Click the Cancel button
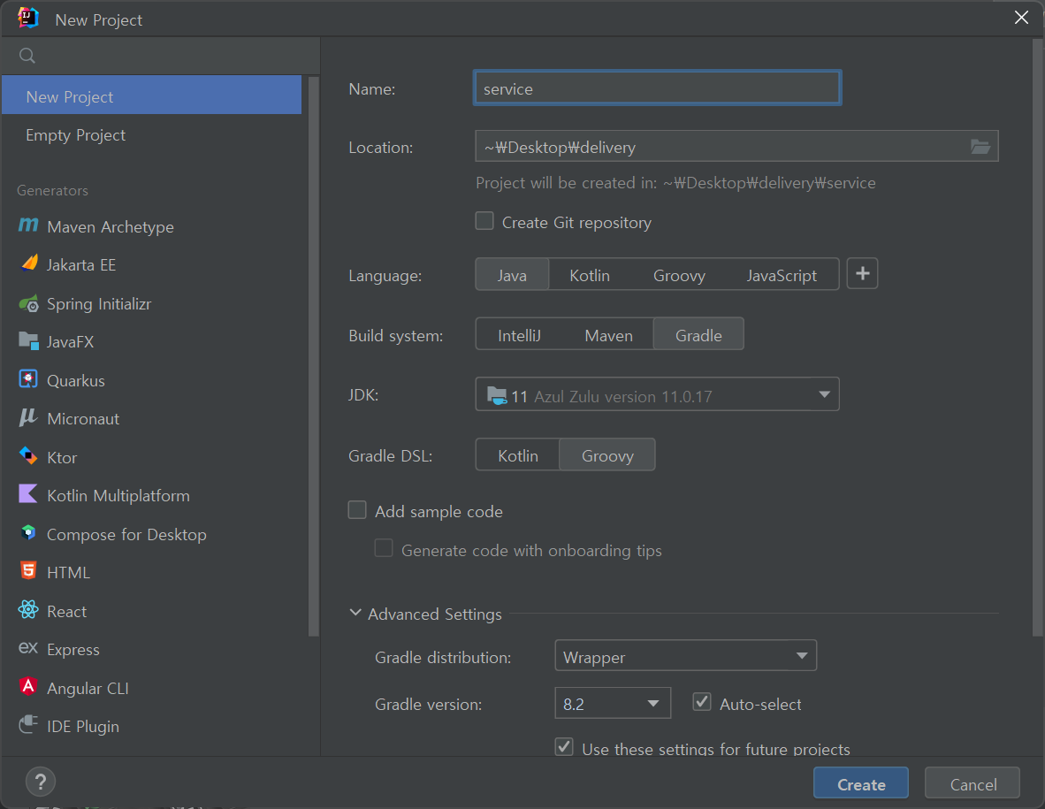Screen dimensions: 1045x809 pos(973,783)
